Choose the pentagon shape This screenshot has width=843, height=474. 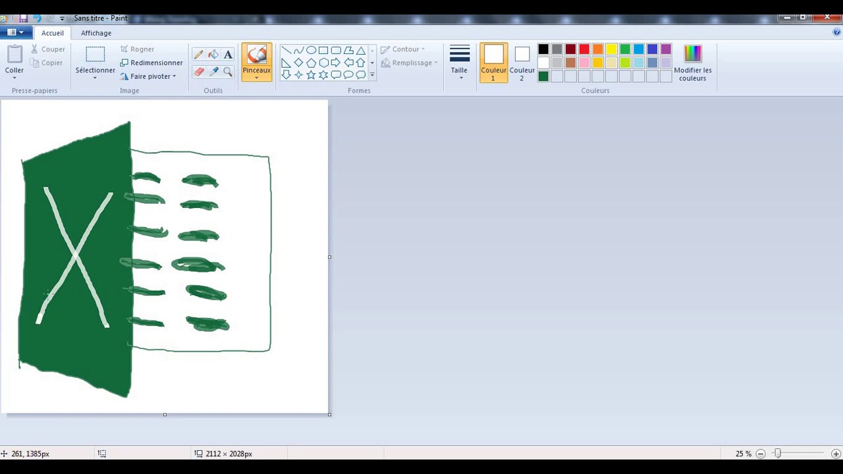coord(311,63)
